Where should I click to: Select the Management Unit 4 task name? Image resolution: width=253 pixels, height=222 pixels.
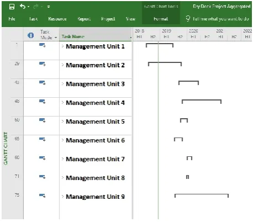(x=95, y=103)
